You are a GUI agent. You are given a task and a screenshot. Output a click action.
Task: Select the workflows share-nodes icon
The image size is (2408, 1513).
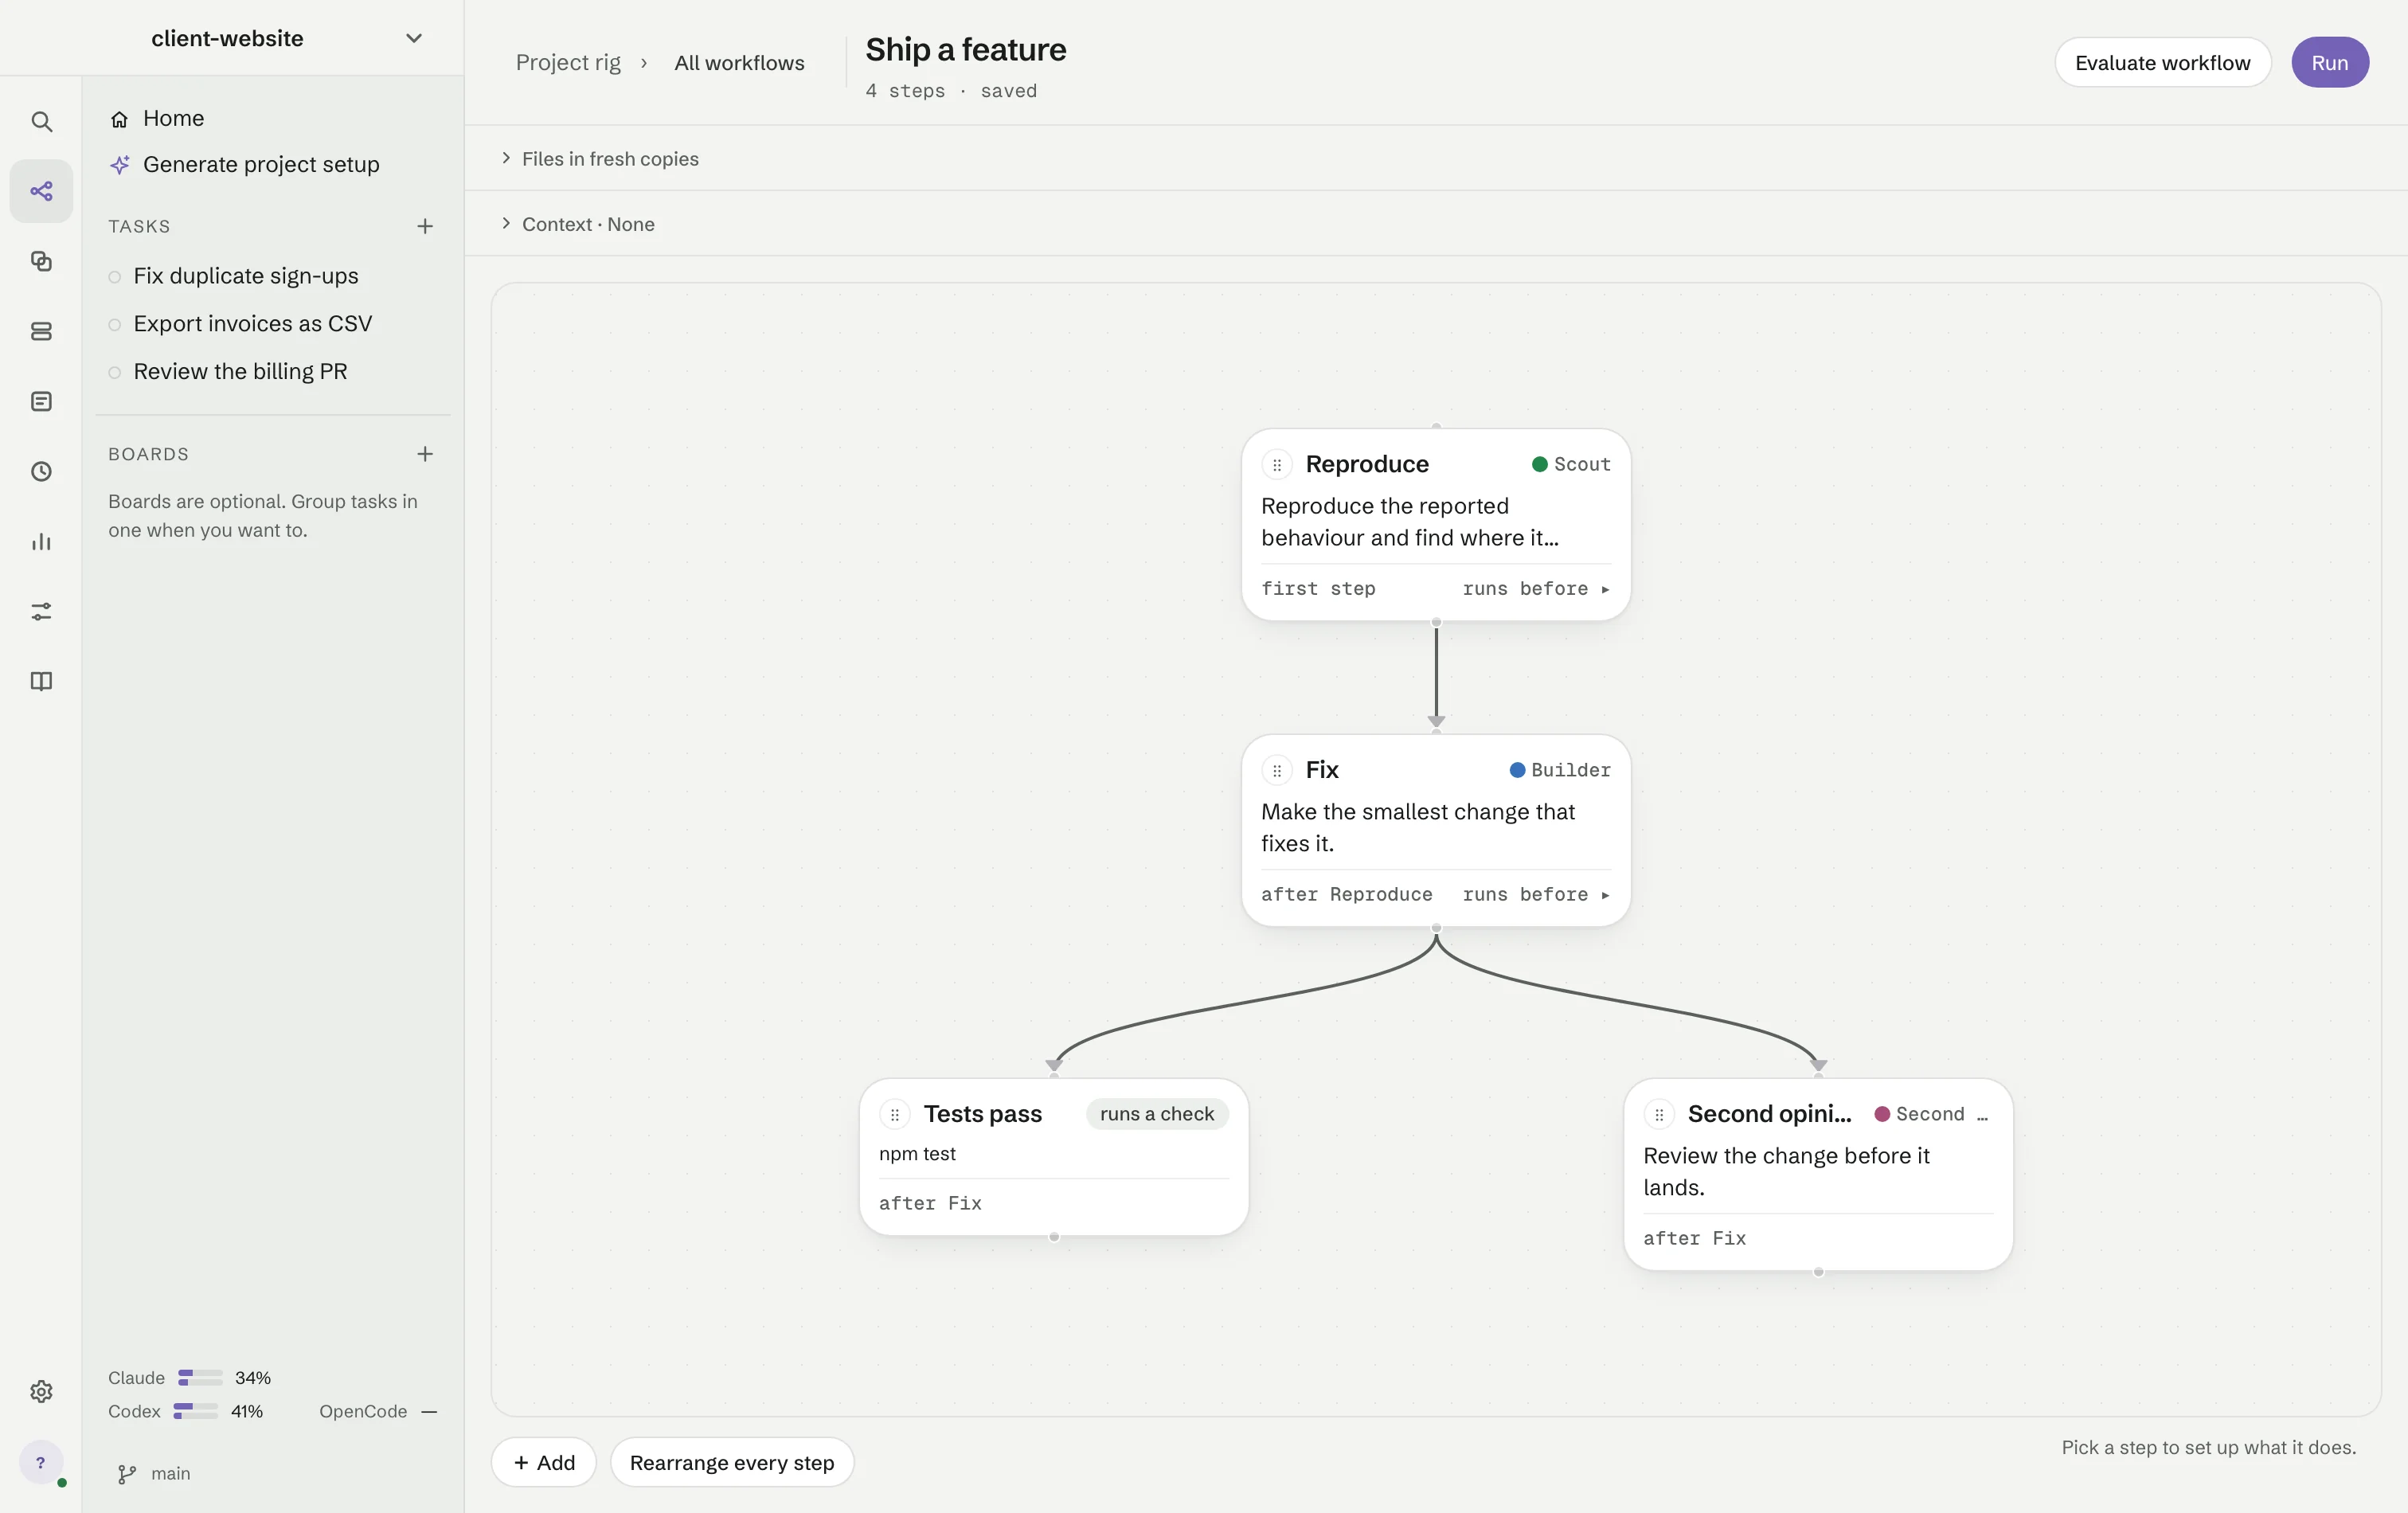tap(41, 191)
